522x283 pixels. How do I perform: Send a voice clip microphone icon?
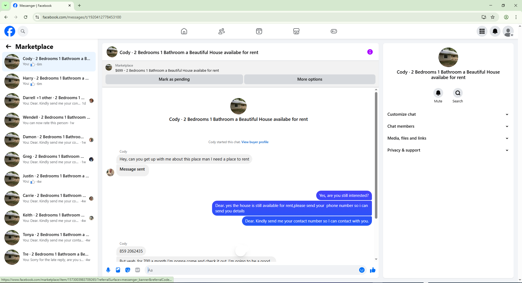(108, 270)
